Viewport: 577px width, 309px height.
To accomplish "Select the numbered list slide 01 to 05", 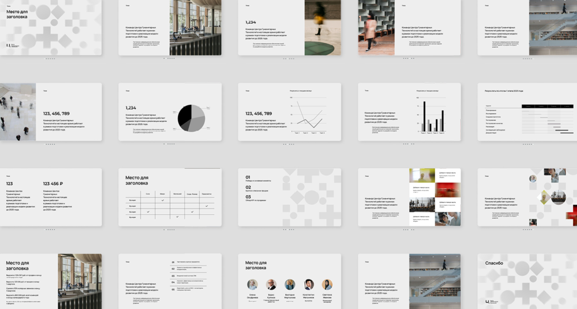I will (x=170, y=281).
